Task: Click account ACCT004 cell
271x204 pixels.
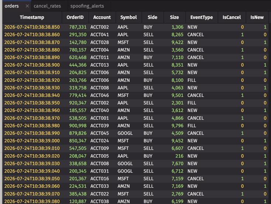Action: (x=102, y=50)
